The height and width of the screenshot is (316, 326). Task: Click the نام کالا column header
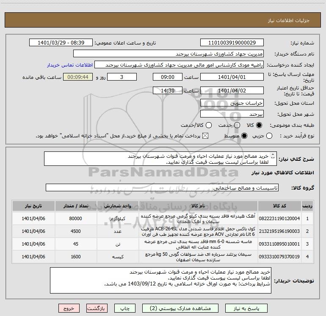(x=198, y=206)
